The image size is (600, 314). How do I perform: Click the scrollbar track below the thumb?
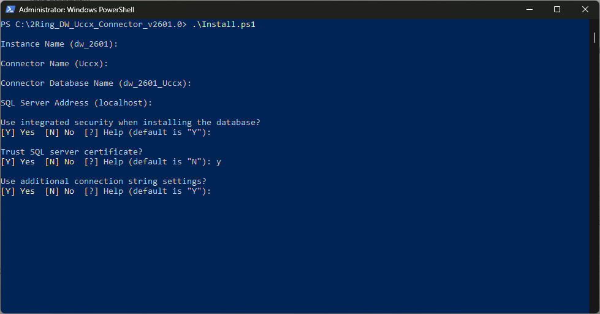(594, 184)
